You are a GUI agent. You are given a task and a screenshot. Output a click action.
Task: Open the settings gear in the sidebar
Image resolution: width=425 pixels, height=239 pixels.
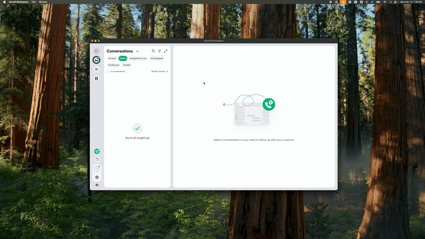[x=97, y=185]
